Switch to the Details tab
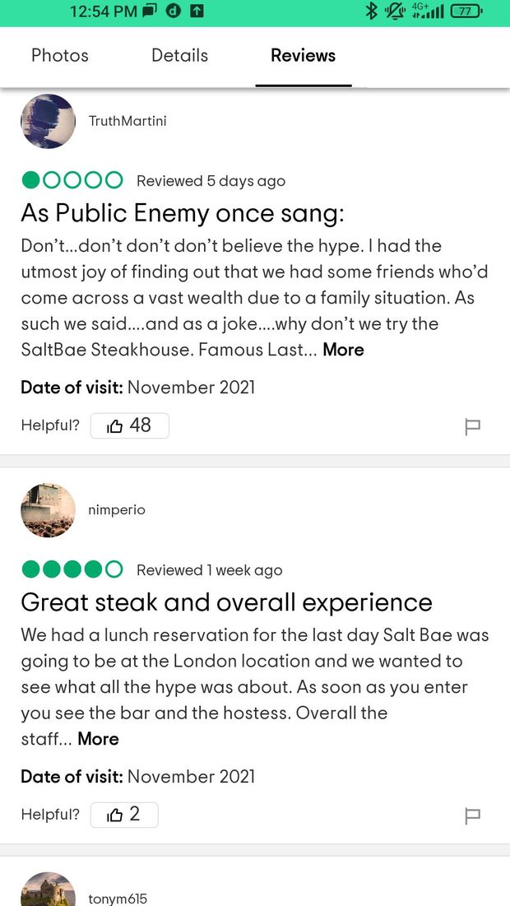 (179, 55)
